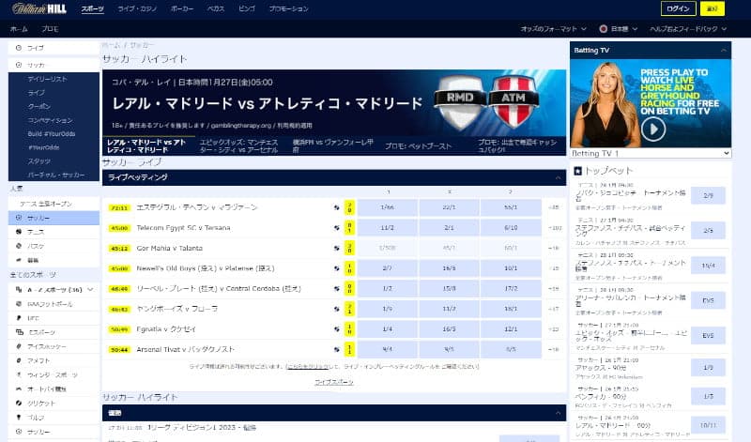
Task: Open コンペティション in soccer submenu
Action: [51, 120]
